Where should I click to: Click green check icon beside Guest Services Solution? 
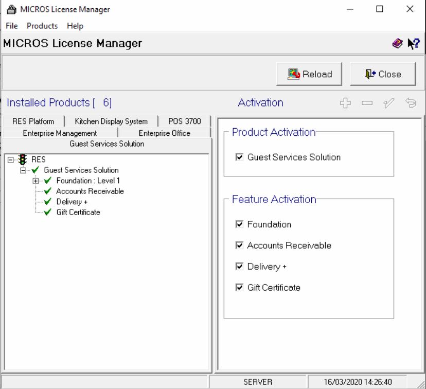point(35,170)
